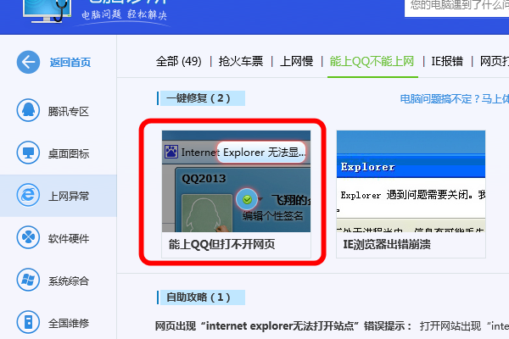Image resolution: width=509 pixels, height=339 pixels.
Task: Switch to the 全部 (49) tab
Action: [178, 61]
